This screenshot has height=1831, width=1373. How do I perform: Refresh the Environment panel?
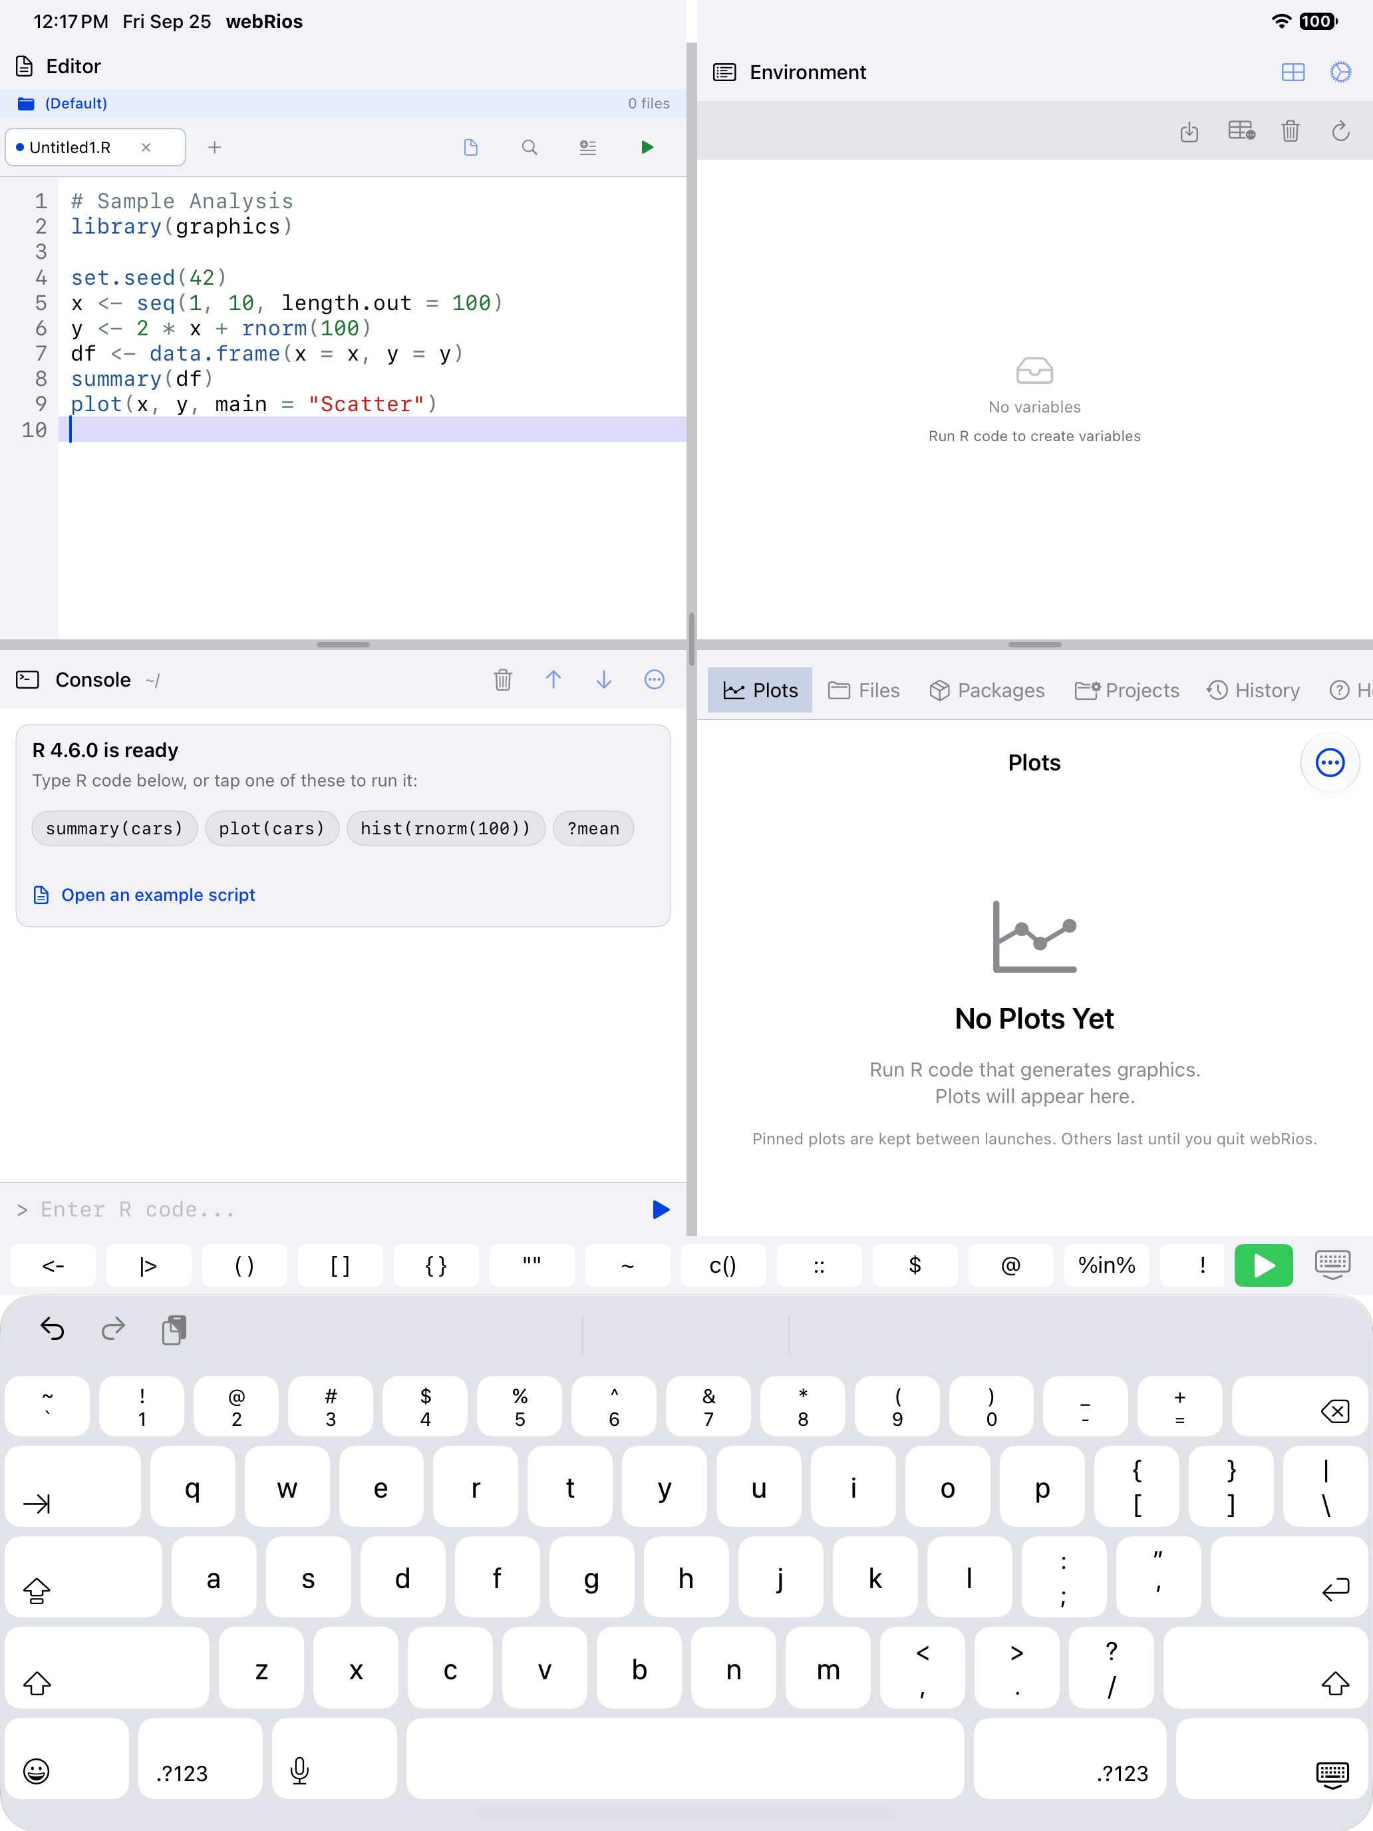(x=1340, y=131)
